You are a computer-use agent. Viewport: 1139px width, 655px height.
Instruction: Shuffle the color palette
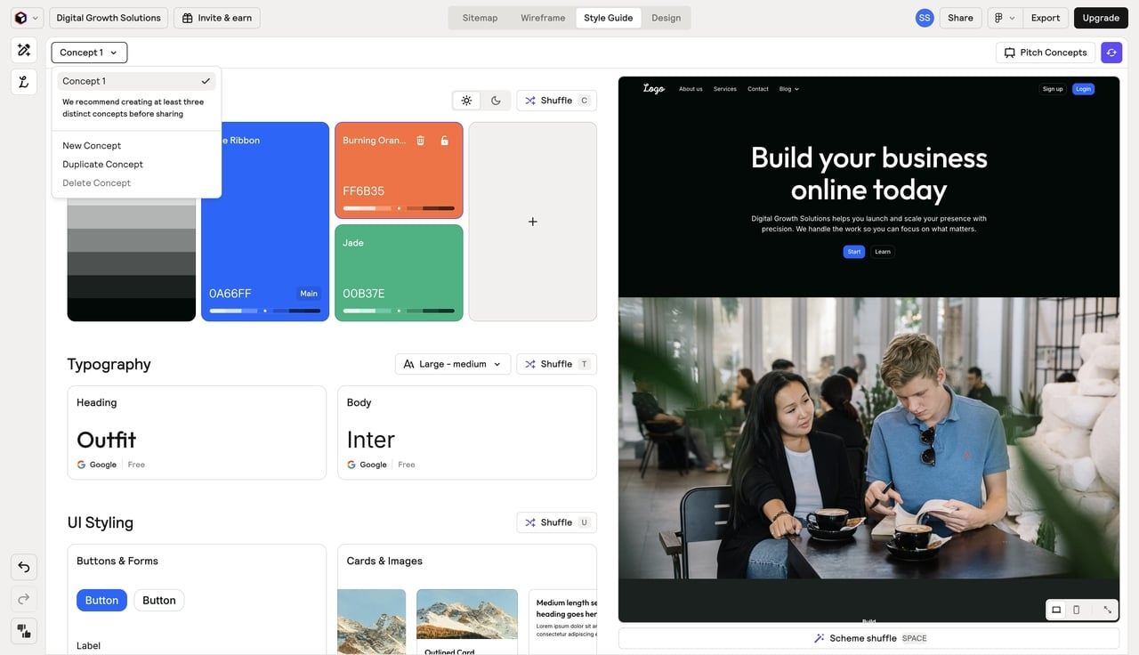click(556, 101)
